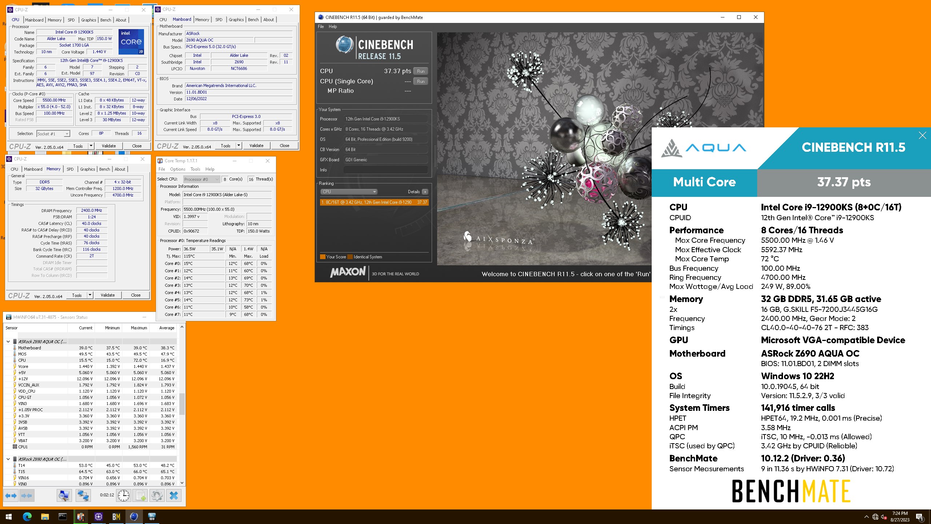Screen dimensions: 931x524
Task: Switch to HWiNFO taskbar icon
Action: (x=152, y=517)
